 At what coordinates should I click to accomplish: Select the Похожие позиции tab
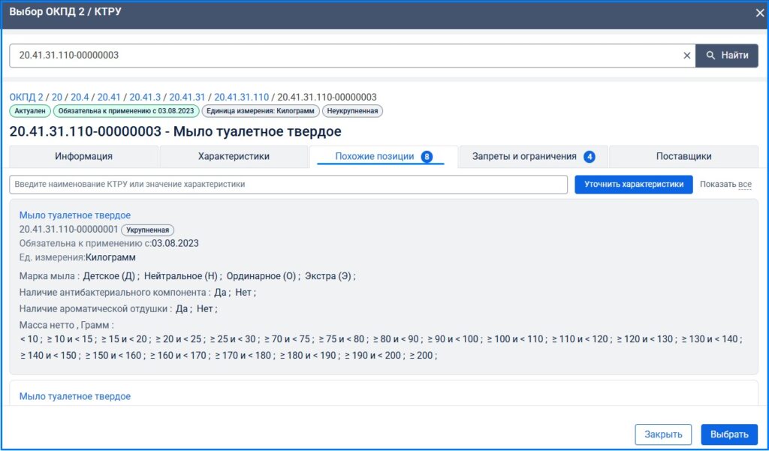(384, 156)
